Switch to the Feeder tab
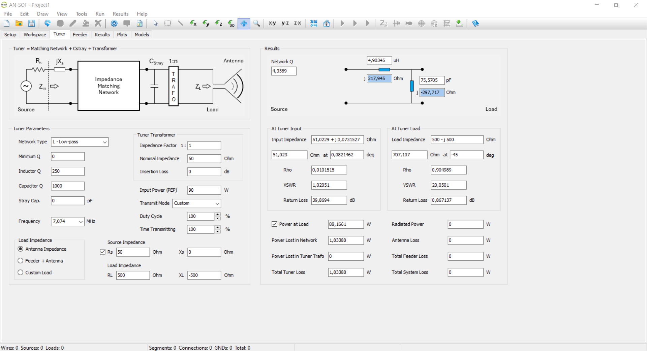 coord(80,35)
